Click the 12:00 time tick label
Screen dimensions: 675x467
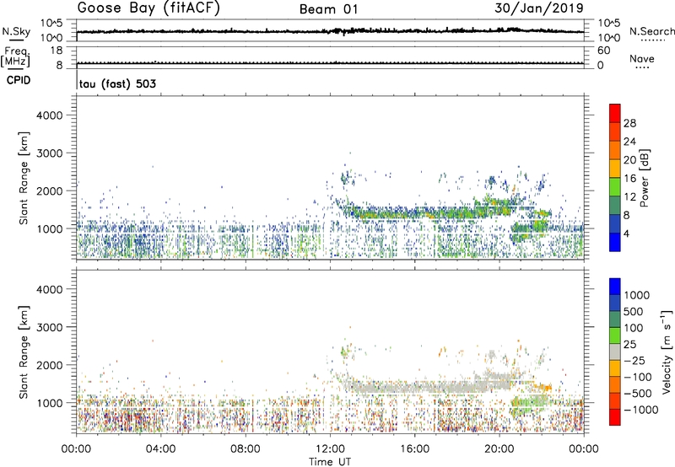point(330,449)
